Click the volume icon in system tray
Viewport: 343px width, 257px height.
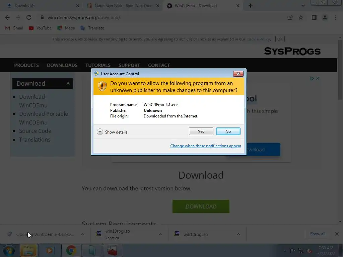pos(309,251)
